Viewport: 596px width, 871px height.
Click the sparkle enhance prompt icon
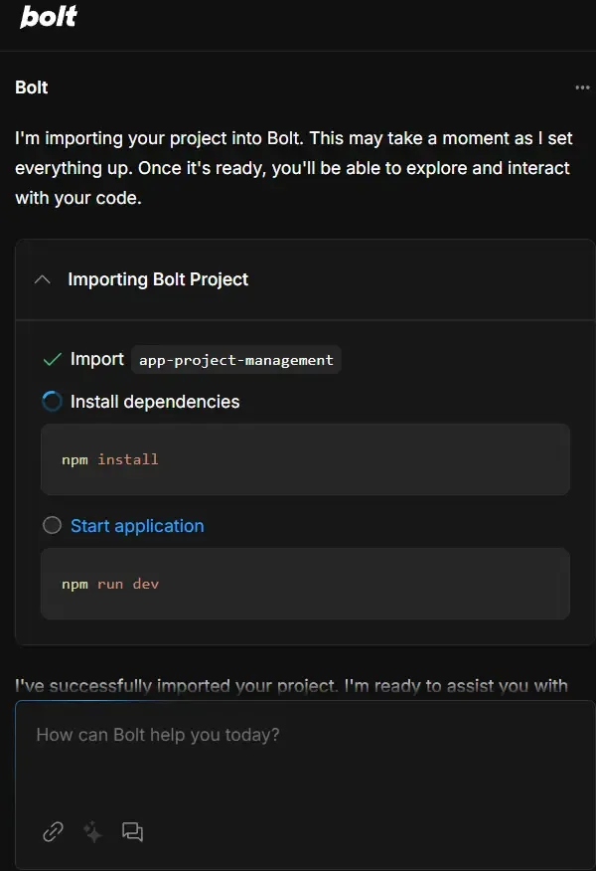(92, 832)
